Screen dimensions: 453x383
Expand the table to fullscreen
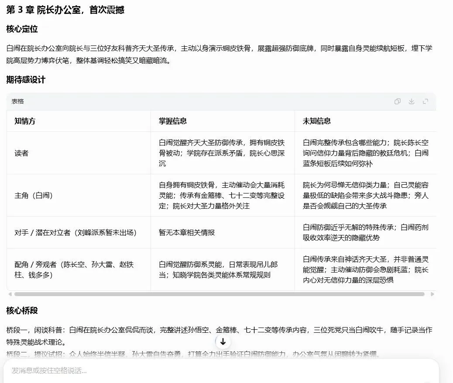[x=425, y=101]
